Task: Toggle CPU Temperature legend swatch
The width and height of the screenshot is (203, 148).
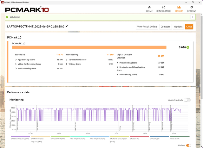Action: click(80, 137)
